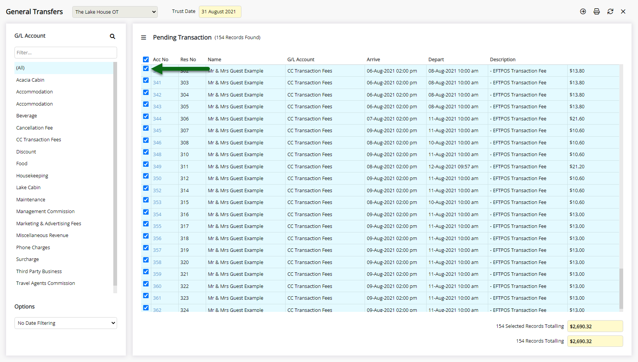Uncheck the checkbox for account 348

click(146, 152)
